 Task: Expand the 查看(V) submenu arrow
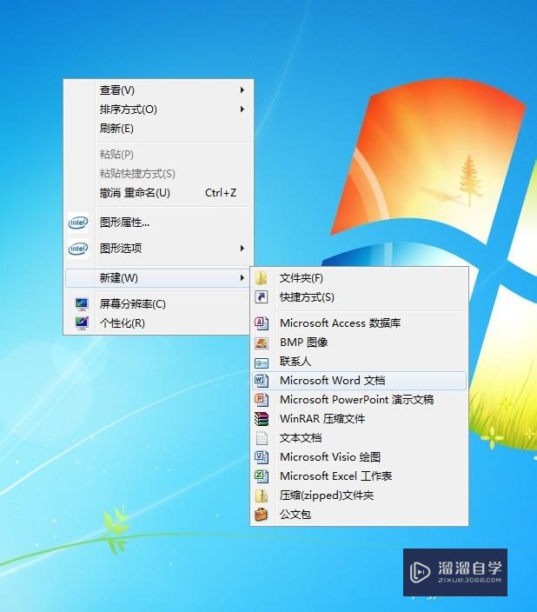(242, 90)
